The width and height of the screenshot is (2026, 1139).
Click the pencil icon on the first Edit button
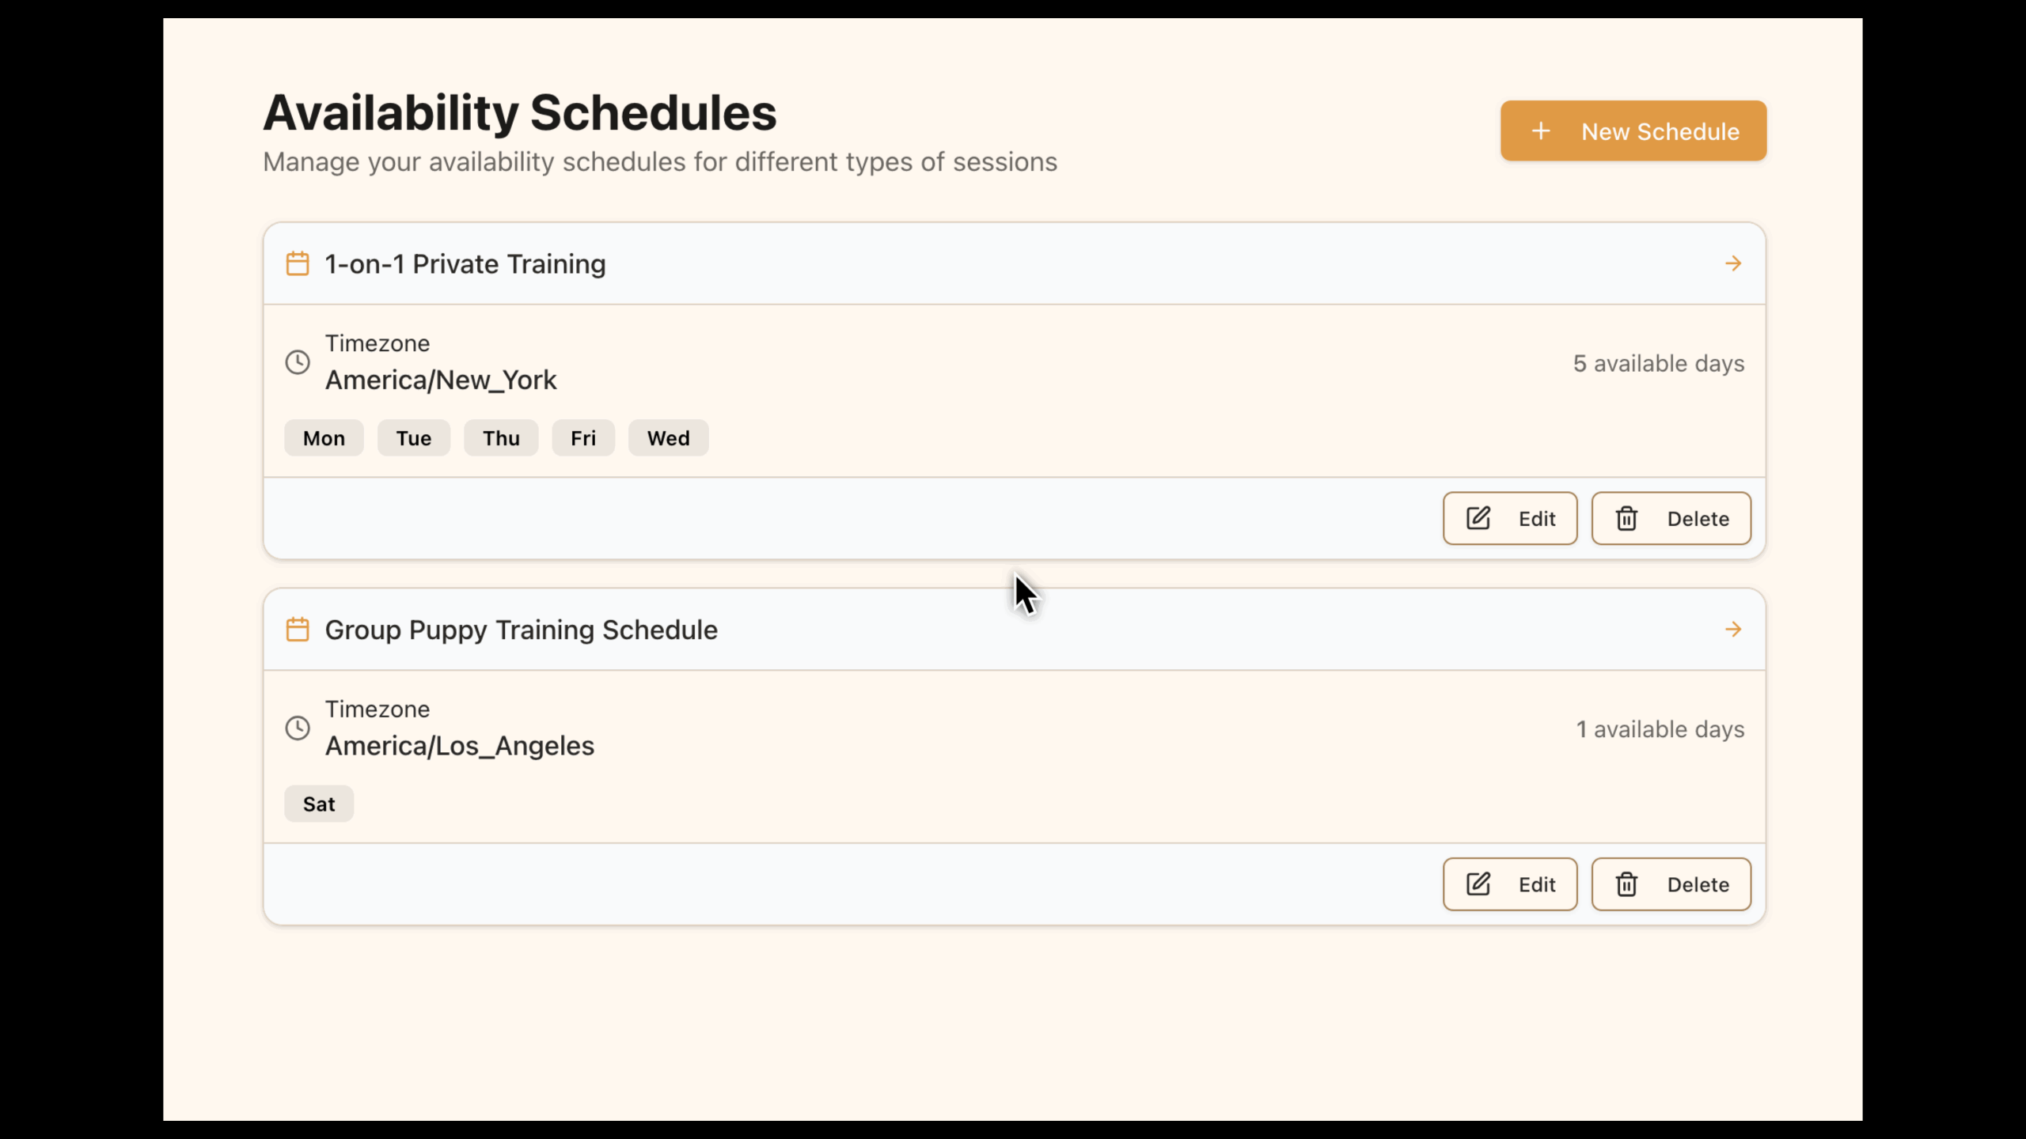(x=1478, y=518)
